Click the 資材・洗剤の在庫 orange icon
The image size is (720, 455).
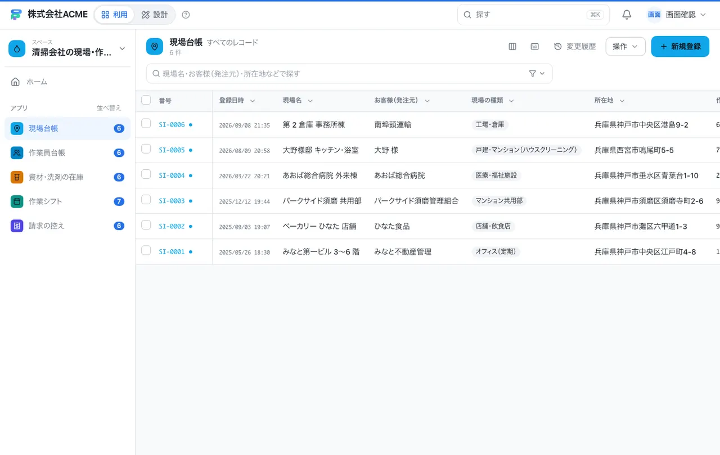(17, 177)
